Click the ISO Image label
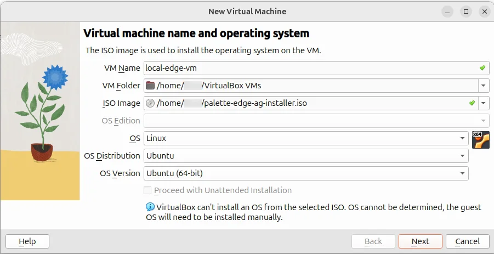 (121, 103)
